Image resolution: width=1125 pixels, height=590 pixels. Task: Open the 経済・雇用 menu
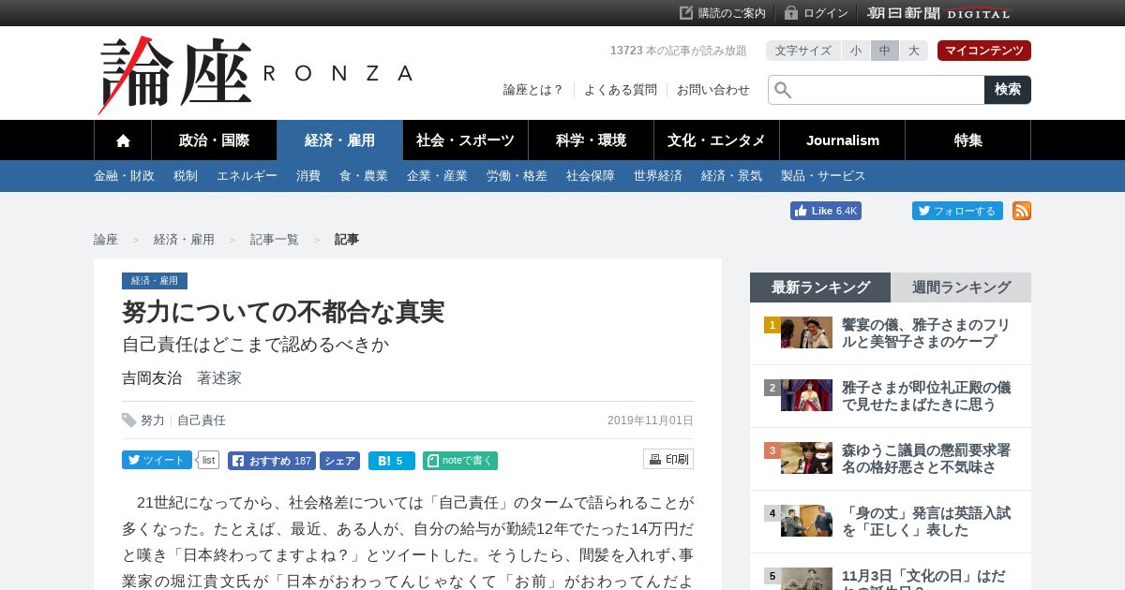point(339,140)
